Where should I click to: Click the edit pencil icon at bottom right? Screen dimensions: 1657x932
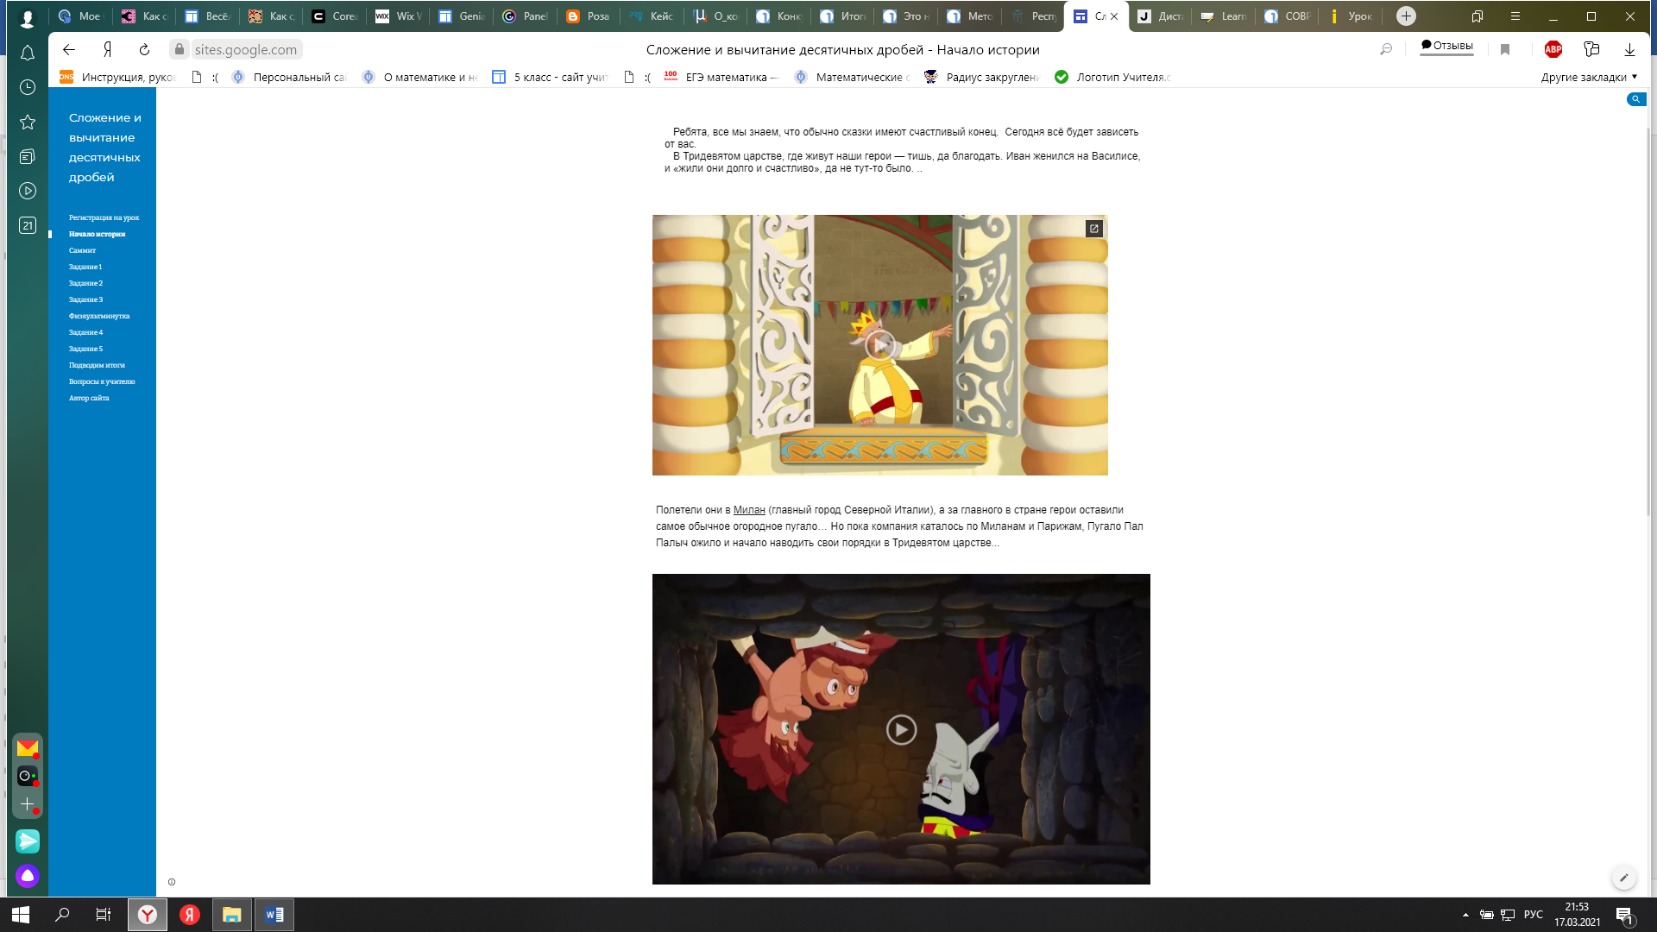tap(1623, 878)
